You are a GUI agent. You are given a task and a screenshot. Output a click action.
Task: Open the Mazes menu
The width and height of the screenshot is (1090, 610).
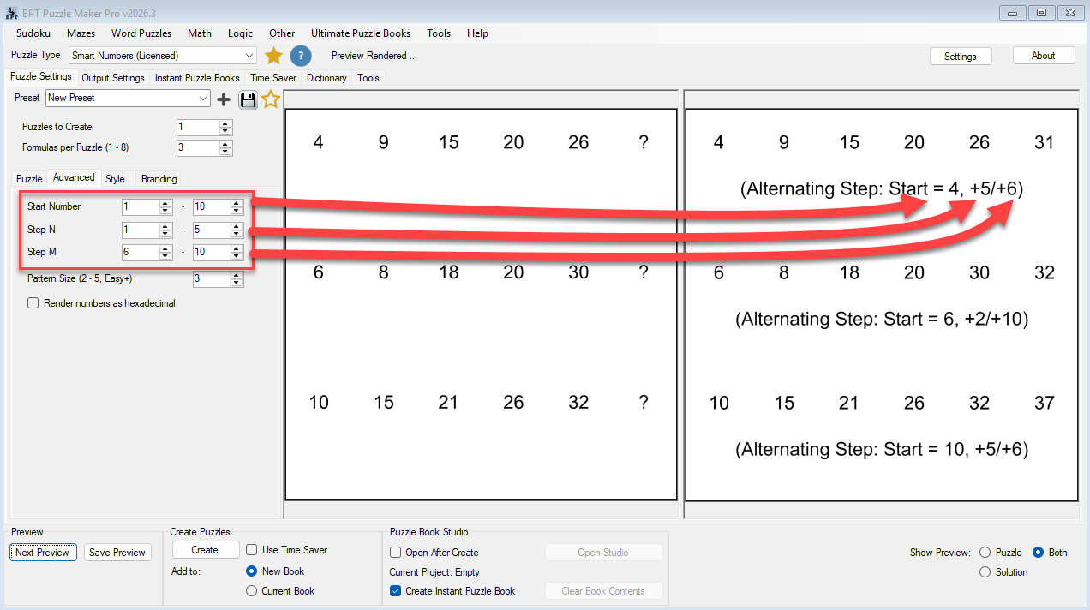click(x=81, y=33)
